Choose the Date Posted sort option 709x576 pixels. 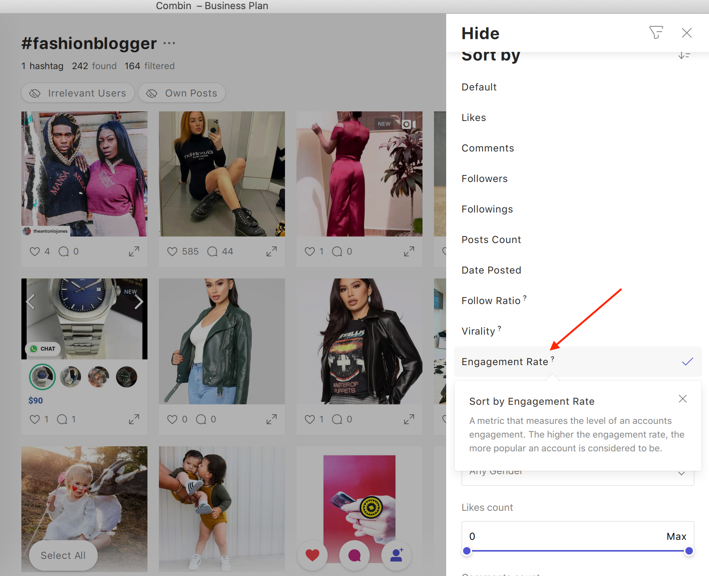578,270
